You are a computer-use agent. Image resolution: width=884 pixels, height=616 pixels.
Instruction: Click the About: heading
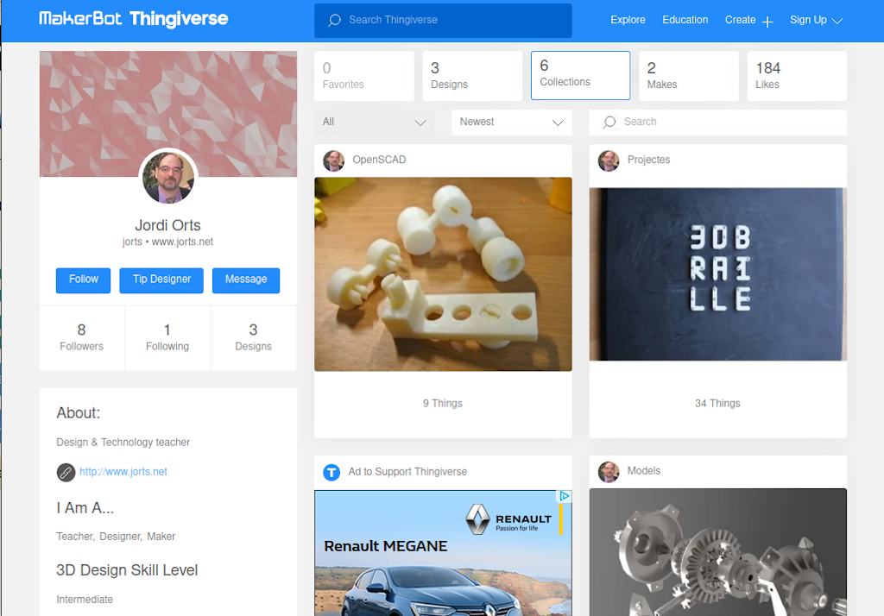pyautogui.click(x=79, y=413)
